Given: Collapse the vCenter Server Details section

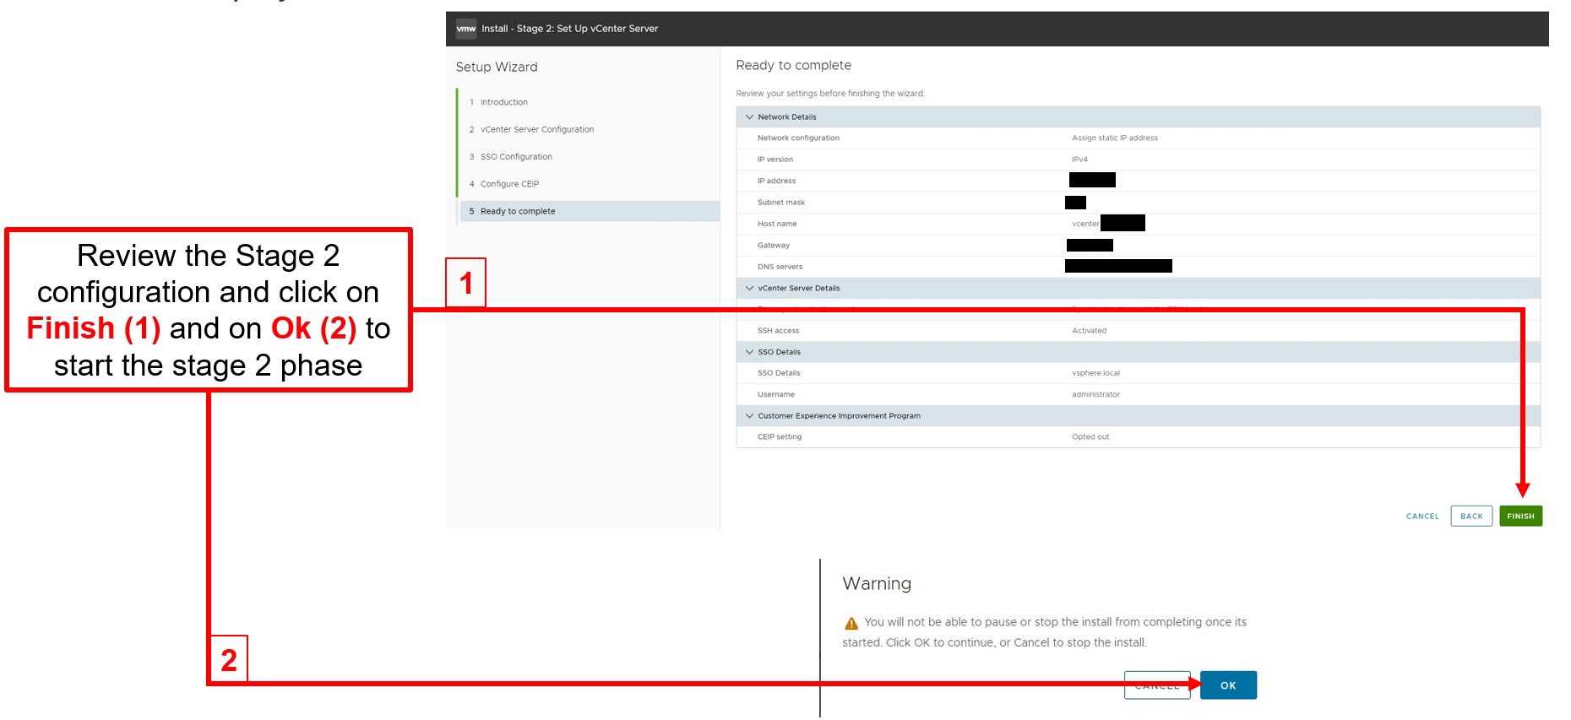Looking at the screenshot, I should tap(749, 289).
